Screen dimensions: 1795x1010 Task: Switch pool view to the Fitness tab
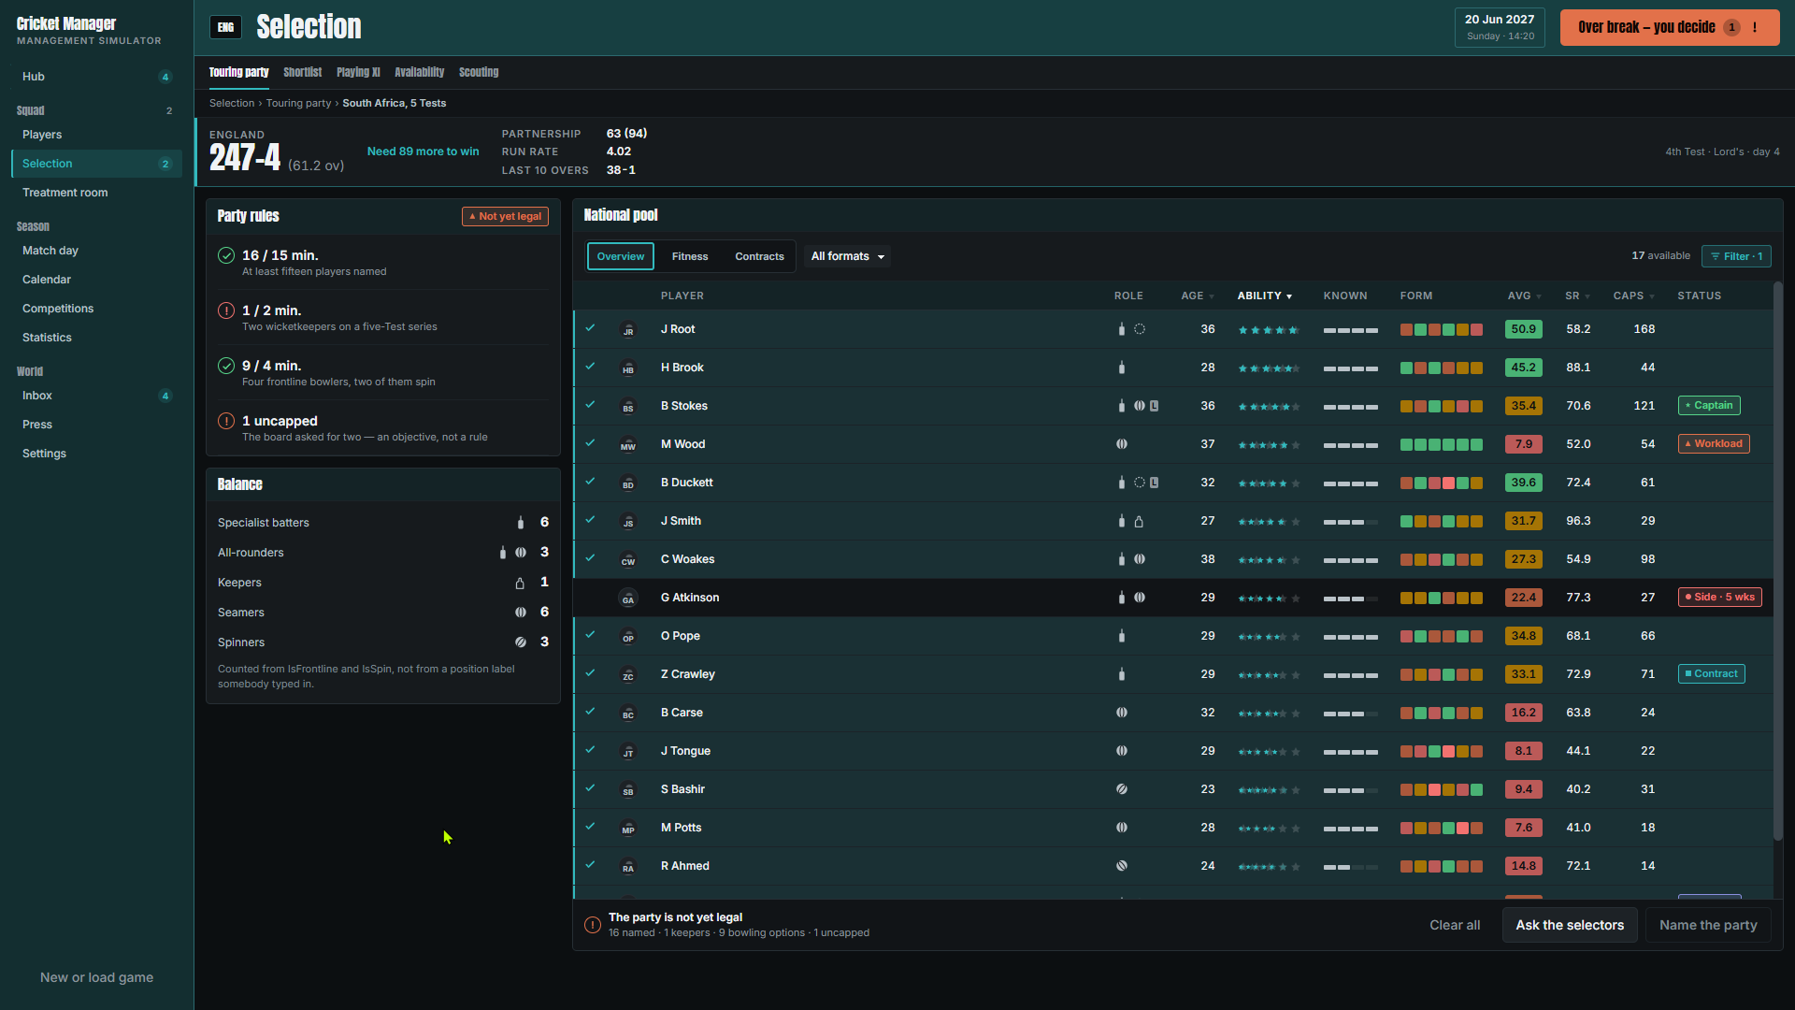690,256
